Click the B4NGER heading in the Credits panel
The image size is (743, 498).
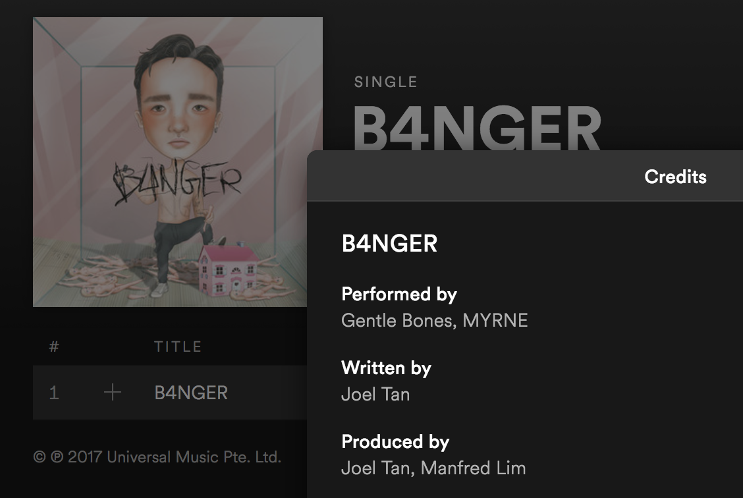click(x=389, y=244)
